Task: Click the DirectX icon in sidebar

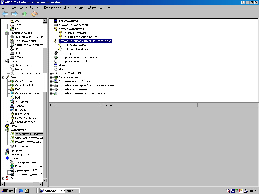Action: [7, 126]
